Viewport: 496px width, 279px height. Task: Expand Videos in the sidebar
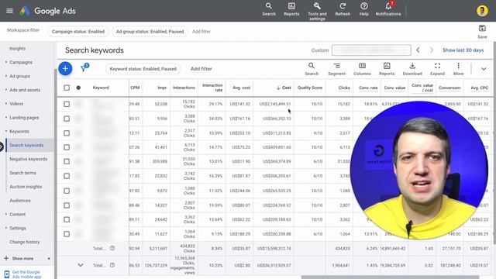point(6,104)
